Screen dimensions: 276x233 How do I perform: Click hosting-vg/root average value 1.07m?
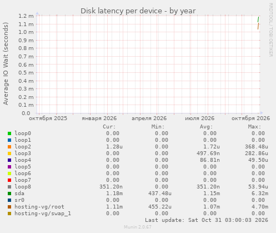[x=212, y=207]
